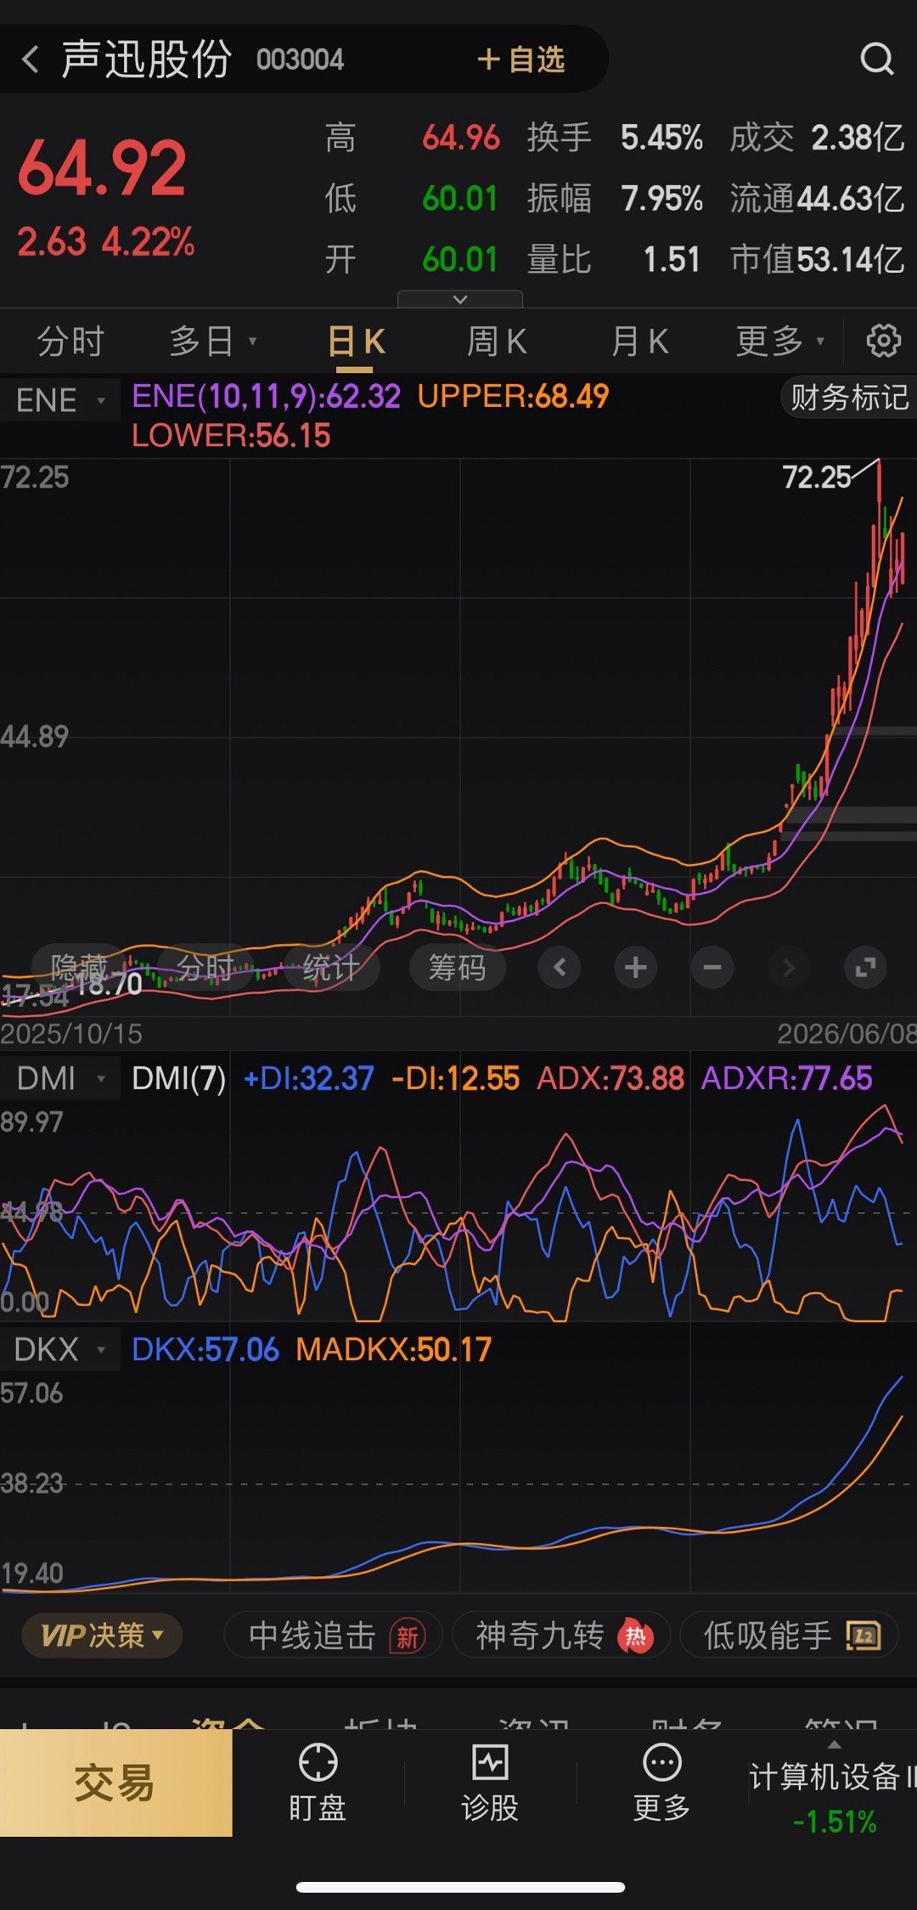This screenshot has height=1910, width=917.
Task: Add stock via +自选 button
Action: [521, 59]
